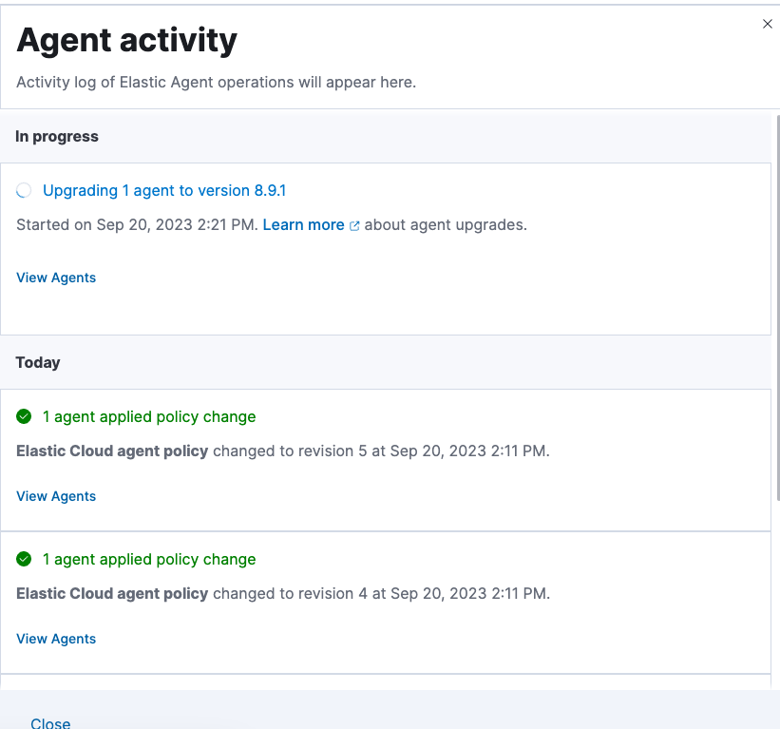Click View Agents under revision 5 change
Viewport: 780px width, 729px height.
pos(55,495)
